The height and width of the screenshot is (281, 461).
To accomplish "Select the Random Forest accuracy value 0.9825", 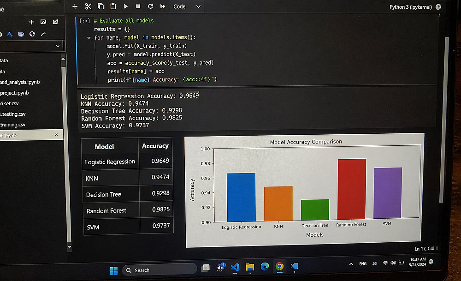I will (x=161, y=209).
